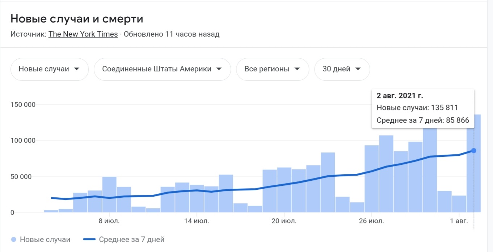Open the 30 дней period dropdown

coord(342,69)
